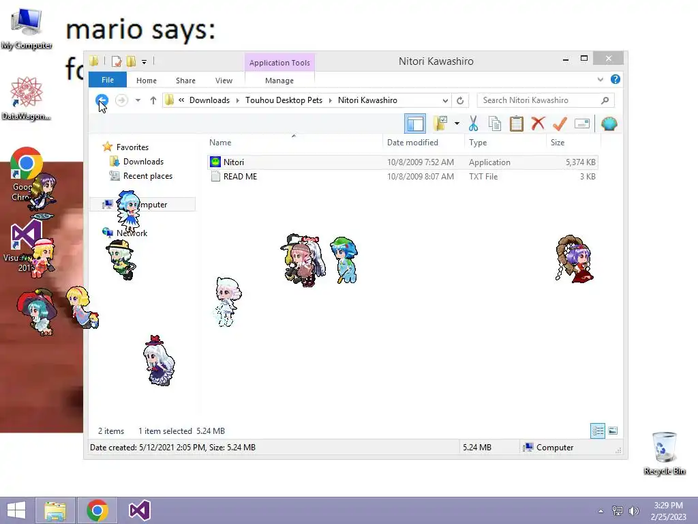
Task: Click the Nitori application green icon
Action: [x=215, y=162]
